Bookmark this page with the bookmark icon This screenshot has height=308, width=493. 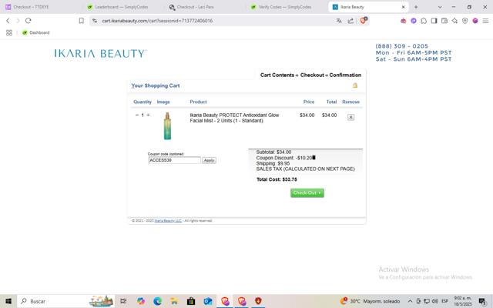pyautogui.click(x=82, y=21)
